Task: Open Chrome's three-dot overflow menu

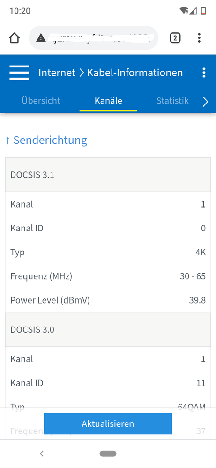Action: 199,38
